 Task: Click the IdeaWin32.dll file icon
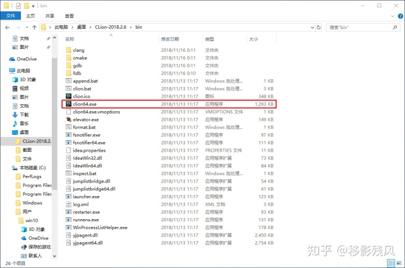69,158
